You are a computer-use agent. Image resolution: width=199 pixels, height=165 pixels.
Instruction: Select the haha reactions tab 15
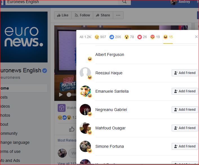click(168, 37)
